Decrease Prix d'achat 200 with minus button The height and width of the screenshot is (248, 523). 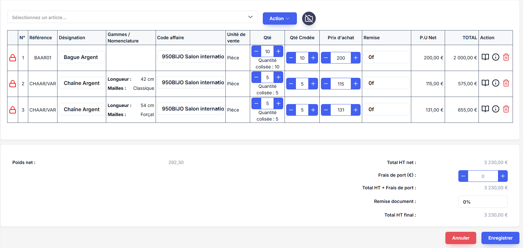click(326, 58)
